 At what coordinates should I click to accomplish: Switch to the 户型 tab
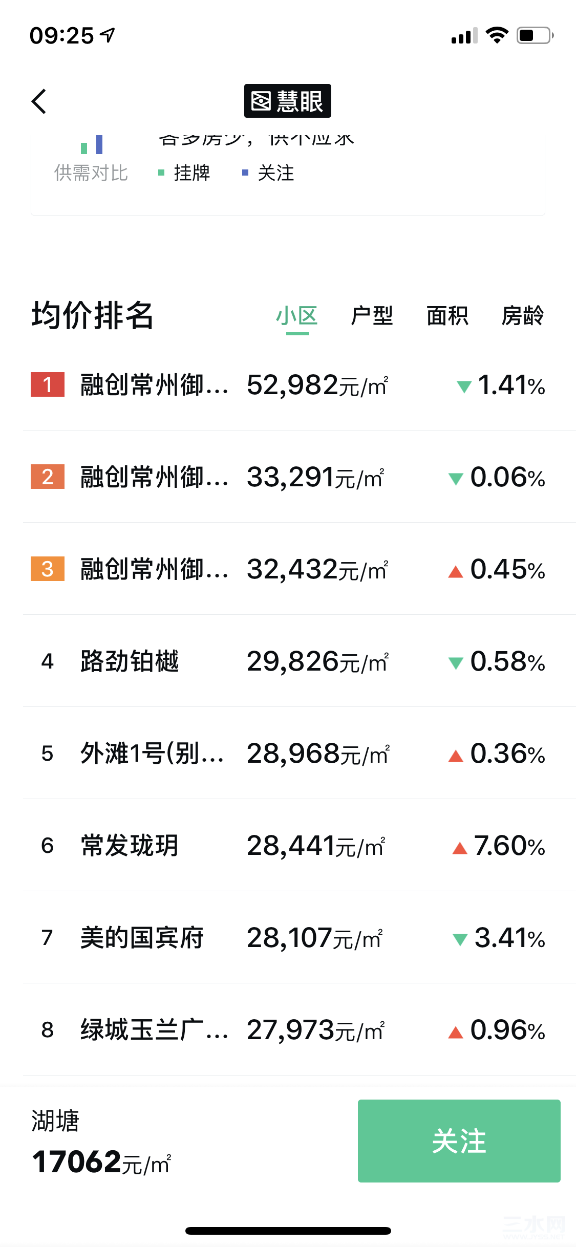coord(372,315)
